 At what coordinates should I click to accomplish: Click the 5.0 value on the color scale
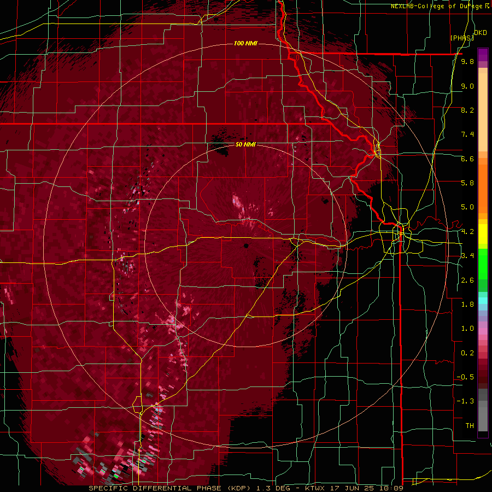(x=467, y=207)
